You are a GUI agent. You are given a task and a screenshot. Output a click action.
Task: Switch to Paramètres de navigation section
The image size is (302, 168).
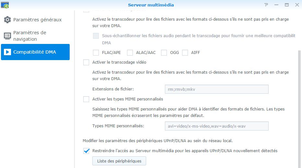[30, 36]
